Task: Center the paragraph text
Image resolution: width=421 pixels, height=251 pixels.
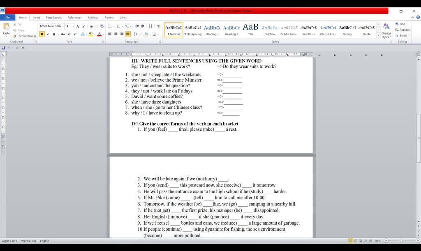Action: click(116, 34)
